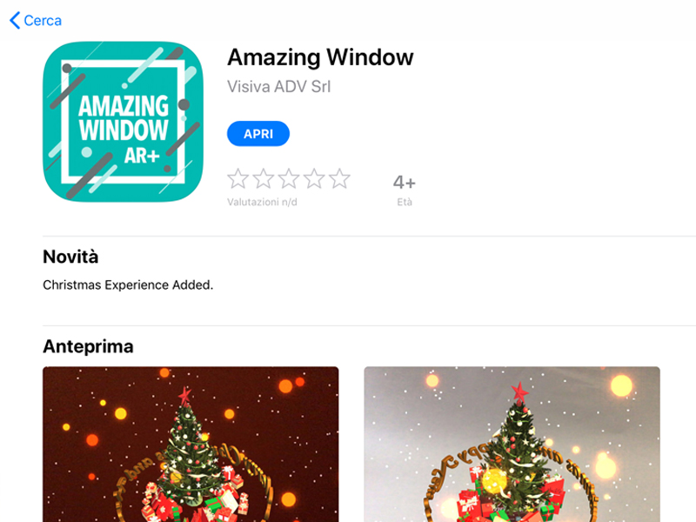696x522 pixels.
Task: Tap the Amazing Window app title
Action: 320,57
